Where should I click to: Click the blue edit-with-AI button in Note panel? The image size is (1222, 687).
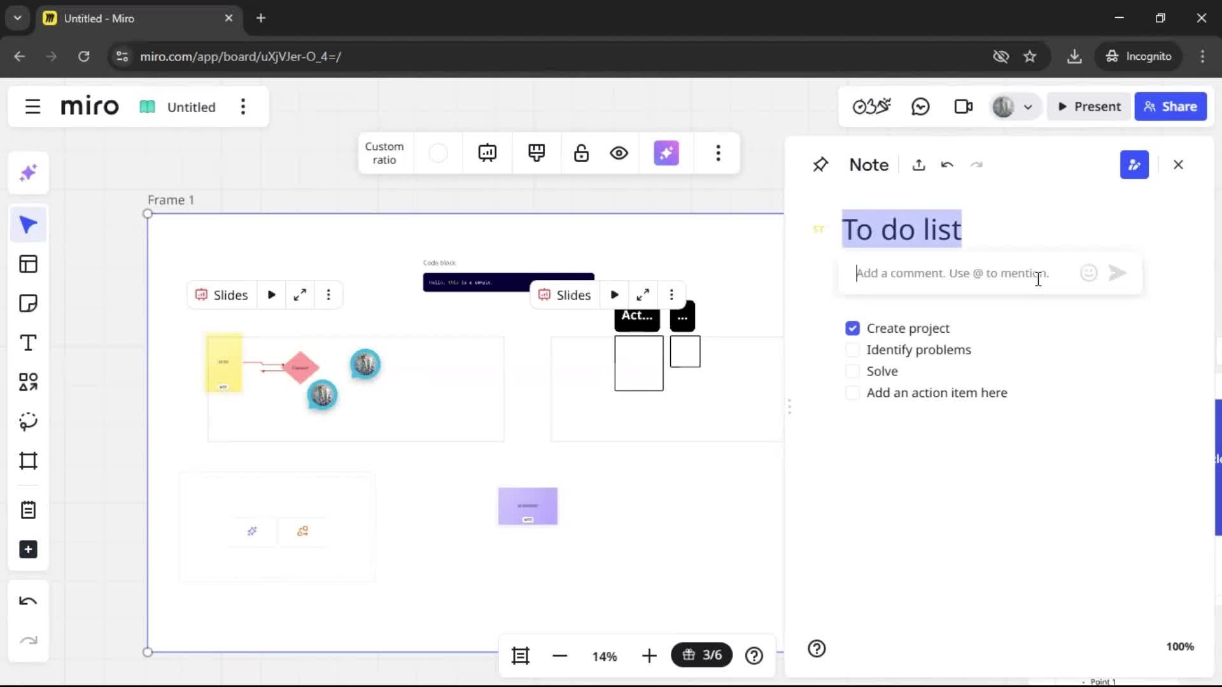[x=1134, y=165]
